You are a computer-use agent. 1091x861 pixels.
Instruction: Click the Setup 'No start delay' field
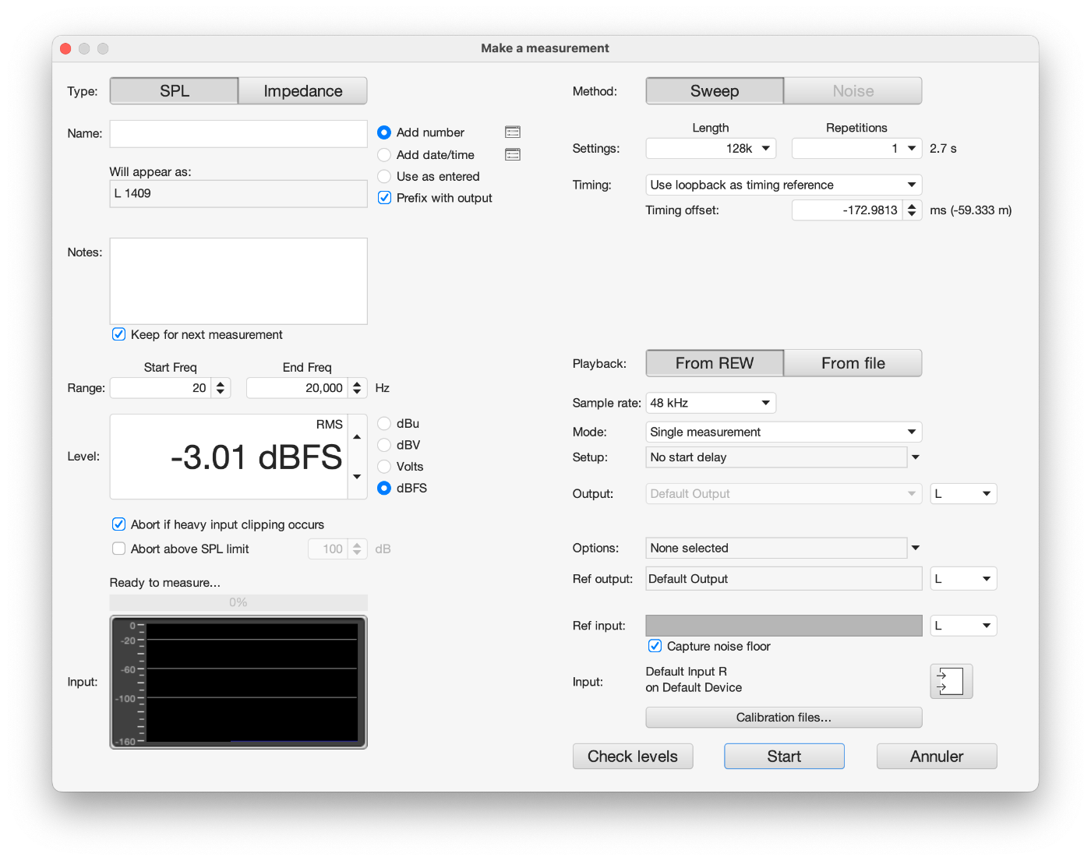tap(777, 457)
